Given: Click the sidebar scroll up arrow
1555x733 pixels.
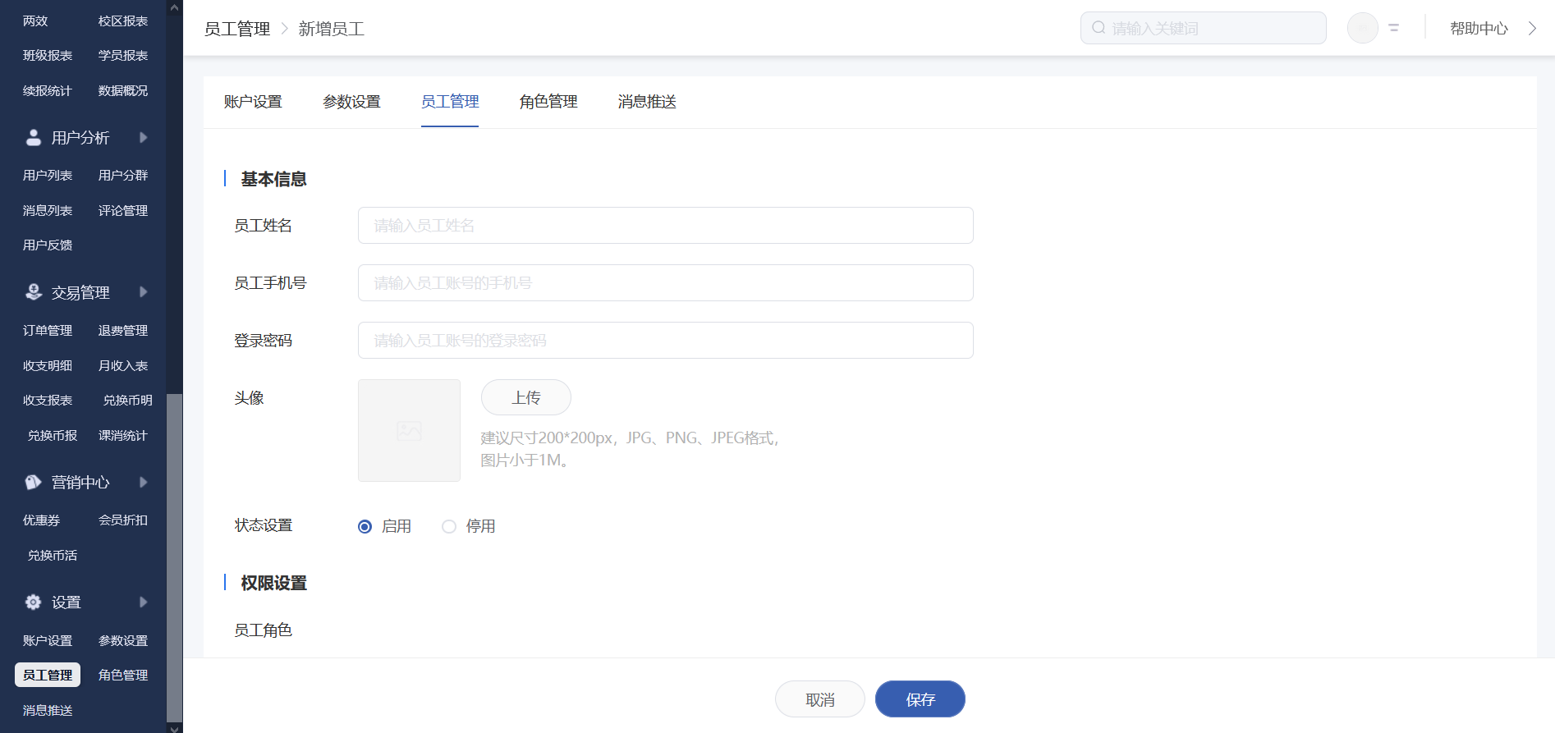Looking at the screenshot, I should tap(174, 7).
